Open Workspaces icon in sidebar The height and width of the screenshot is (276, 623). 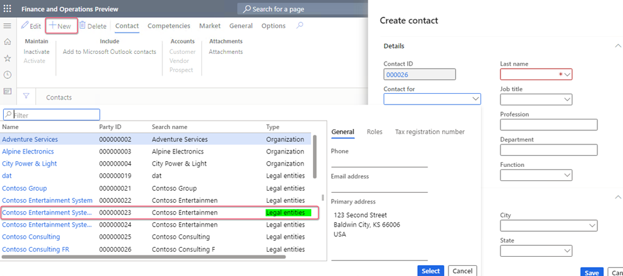click(7, 92)
